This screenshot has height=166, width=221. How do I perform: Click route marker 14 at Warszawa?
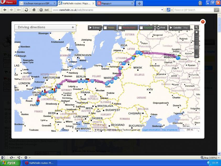click(x=115, y=78)
